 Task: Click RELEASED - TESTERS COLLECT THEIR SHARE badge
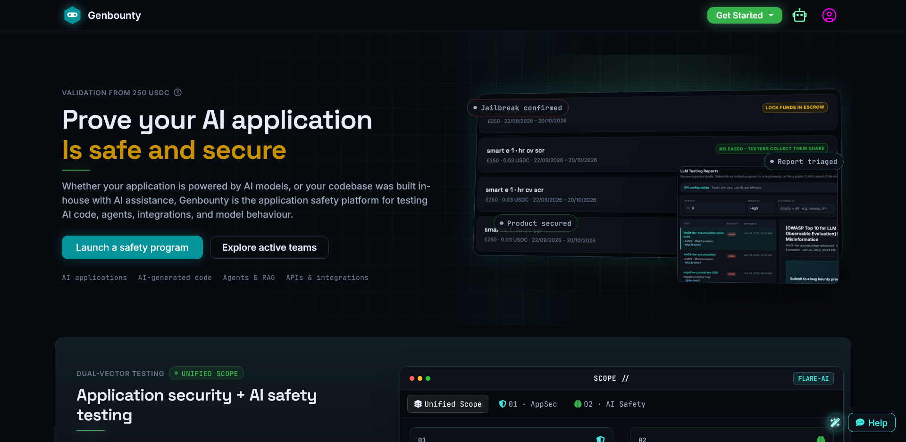point(772,148)
